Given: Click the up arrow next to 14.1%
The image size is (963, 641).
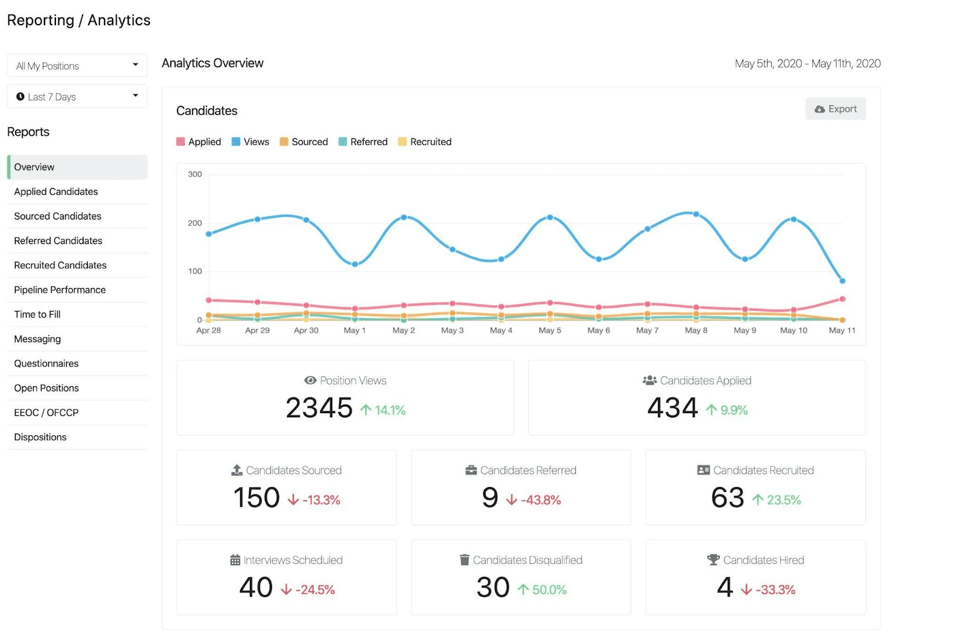Looking at the screenshot, I should [x=366, y=410].
